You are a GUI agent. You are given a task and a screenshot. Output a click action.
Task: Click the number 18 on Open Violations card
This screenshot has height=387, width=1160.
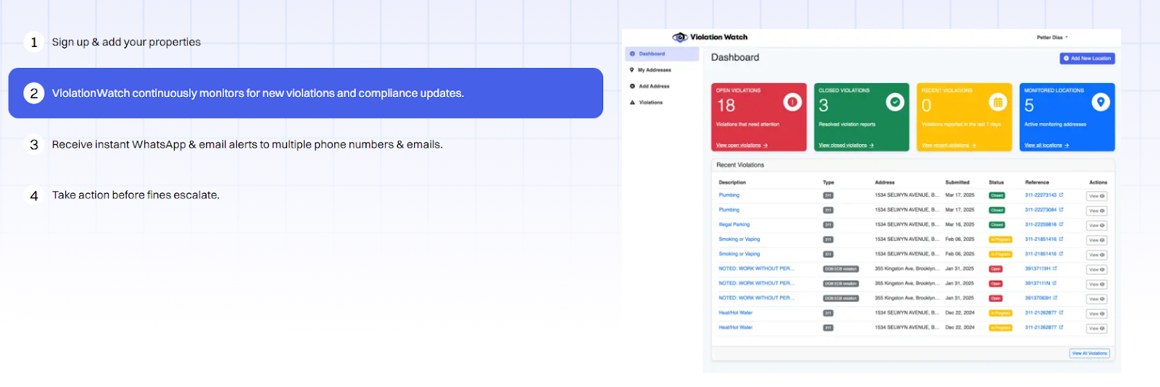click(726, 106)
